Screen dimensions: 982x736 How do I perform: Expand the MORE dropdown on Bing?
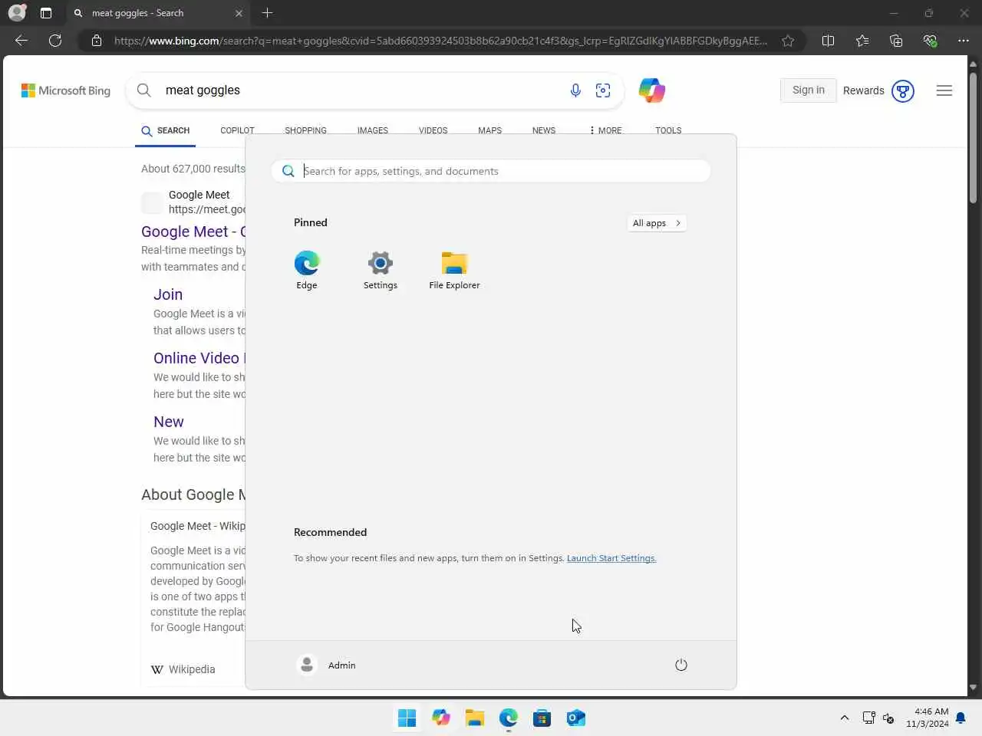pos(606,130)
